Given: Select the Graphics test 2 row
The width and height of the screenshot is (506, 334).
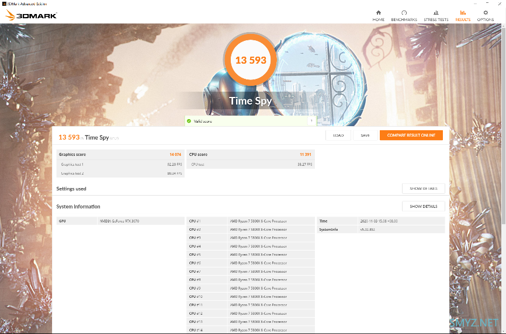Looking at the screenshot, I should (x=120, y=173).
